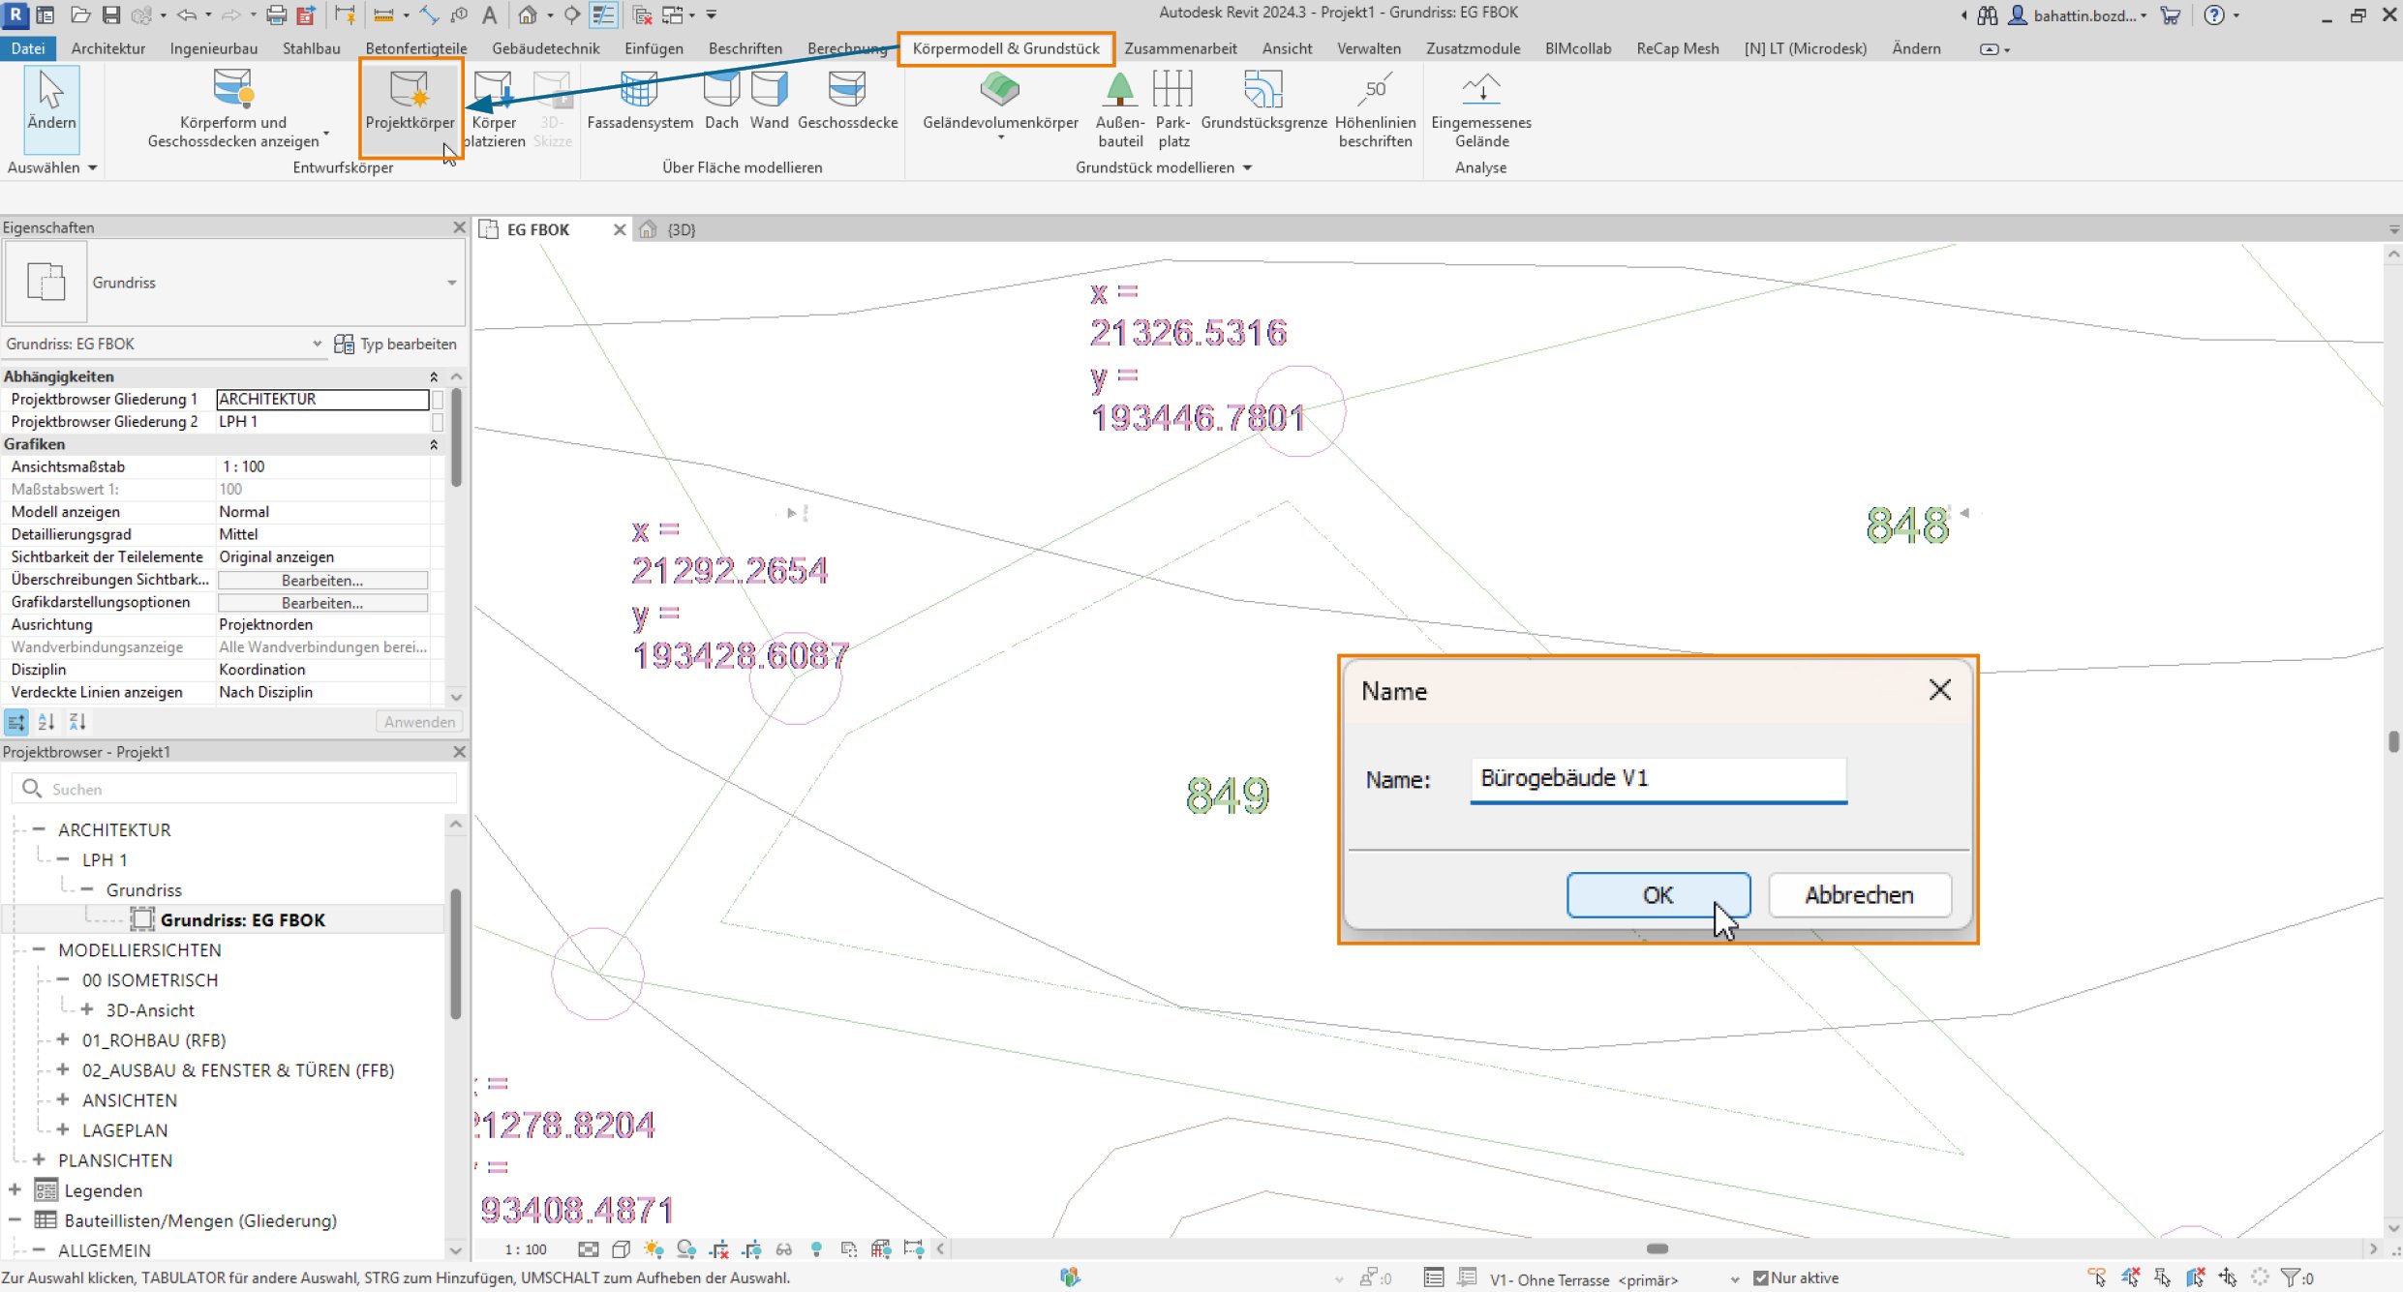Click the crop view icon in view control bar
The width and height of the screenshot is (2403, 1292).
[x=719, y=1249]
